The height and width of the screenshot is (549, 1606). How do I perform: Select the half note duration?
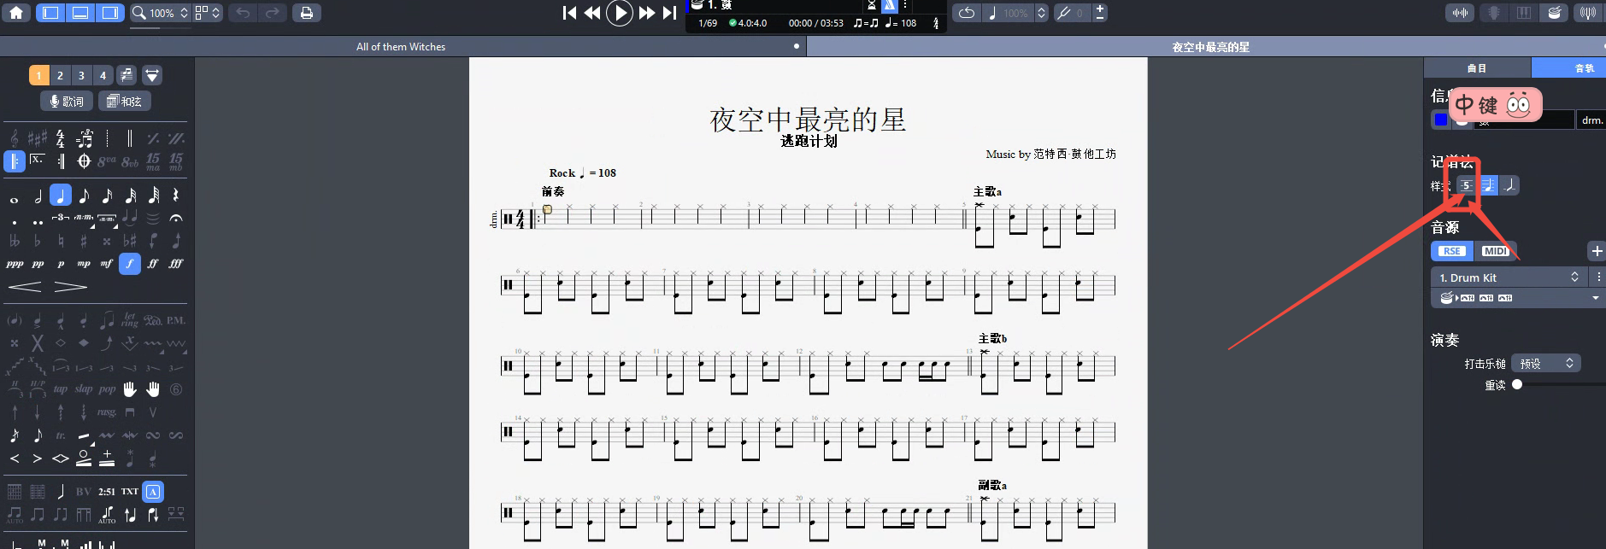[x=38, y=196]
